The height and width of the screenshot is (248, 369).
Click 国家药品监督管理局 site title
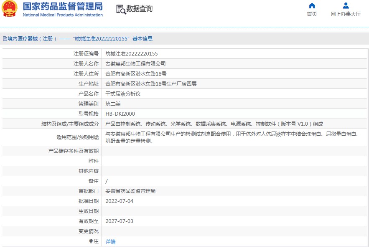pyautogui.click(x=63, y=6)
